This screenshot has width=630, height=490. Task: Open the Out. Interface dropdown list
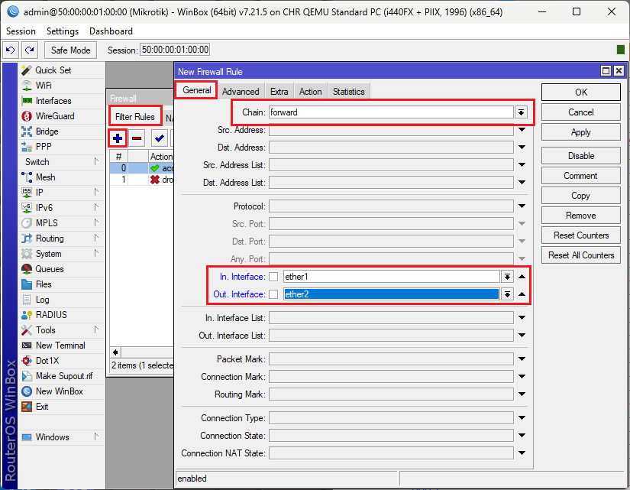508,294
